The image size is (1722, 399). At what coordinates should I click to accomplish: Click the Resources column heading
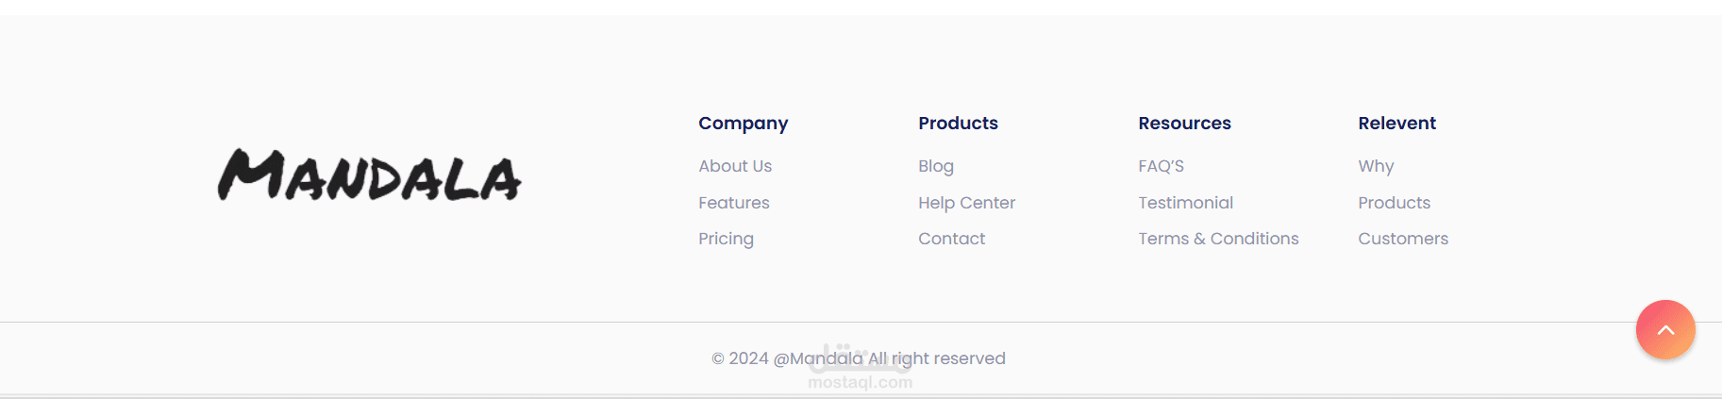1184,124
